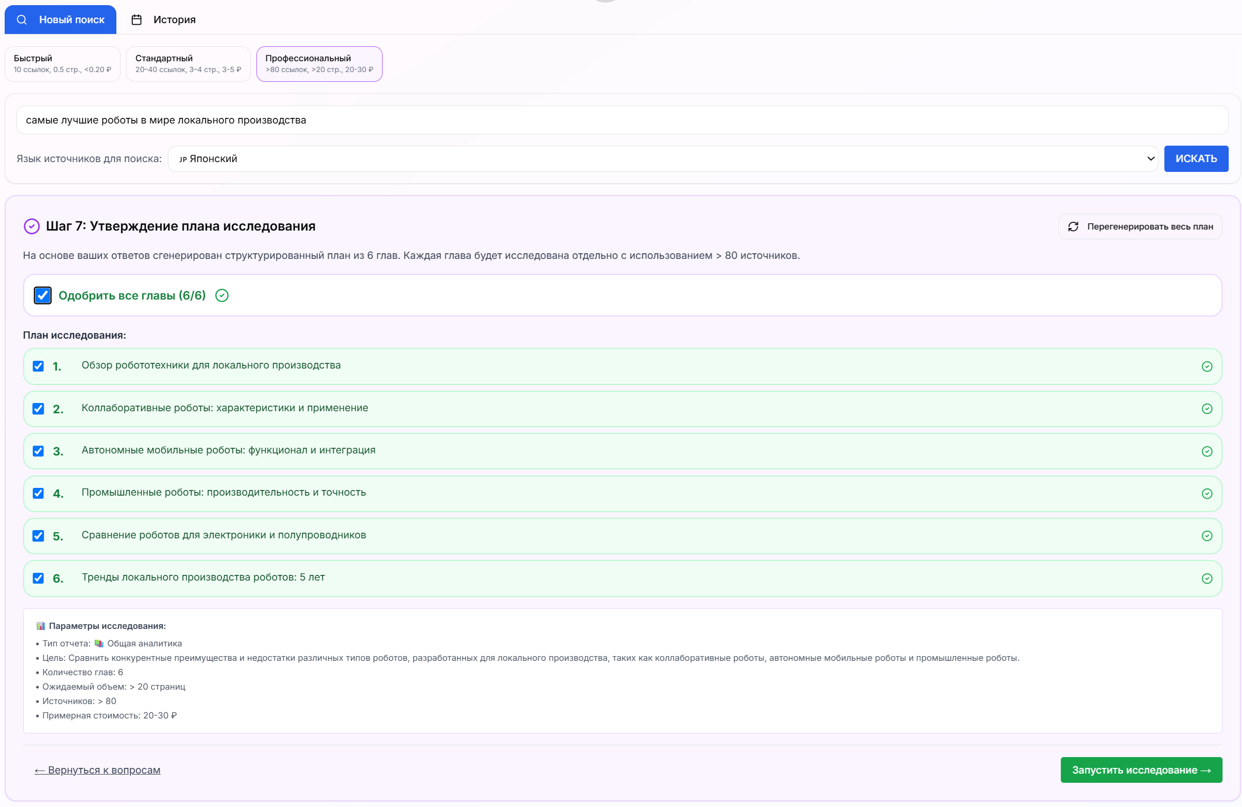
Task: Click the regenerate plan refresh icon
Action: pyautogui.click(x=1073, y=226)
